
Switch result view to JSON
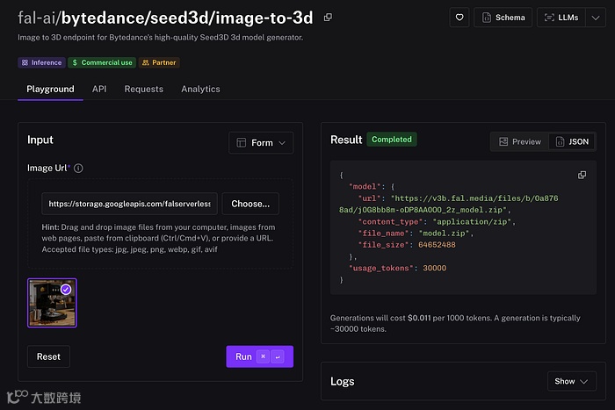(x=572, y=141)
